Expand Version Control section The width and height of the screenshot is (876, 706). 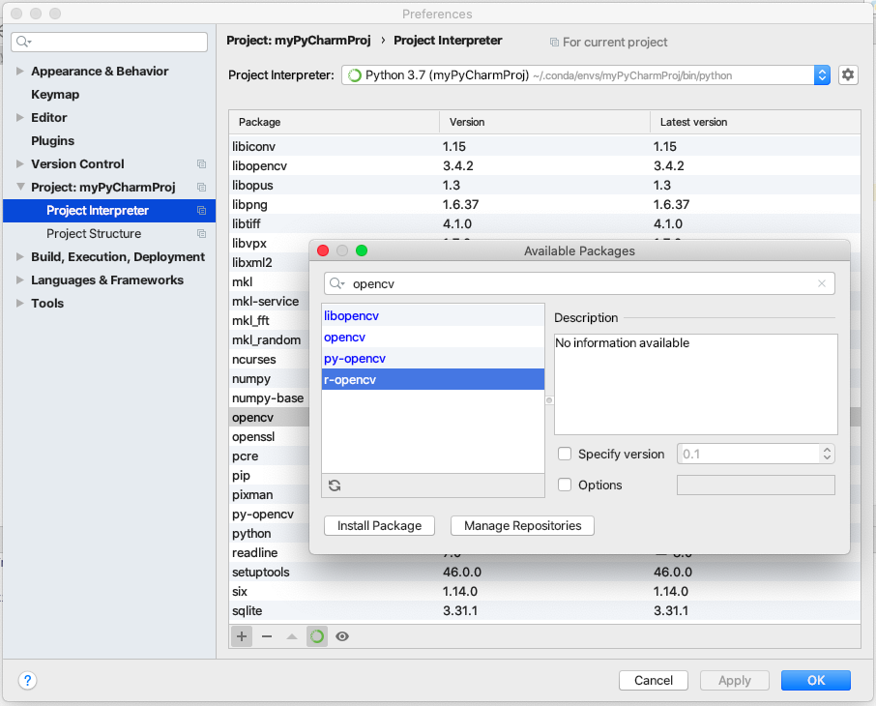pyautogui.click(x=20, y=163)
